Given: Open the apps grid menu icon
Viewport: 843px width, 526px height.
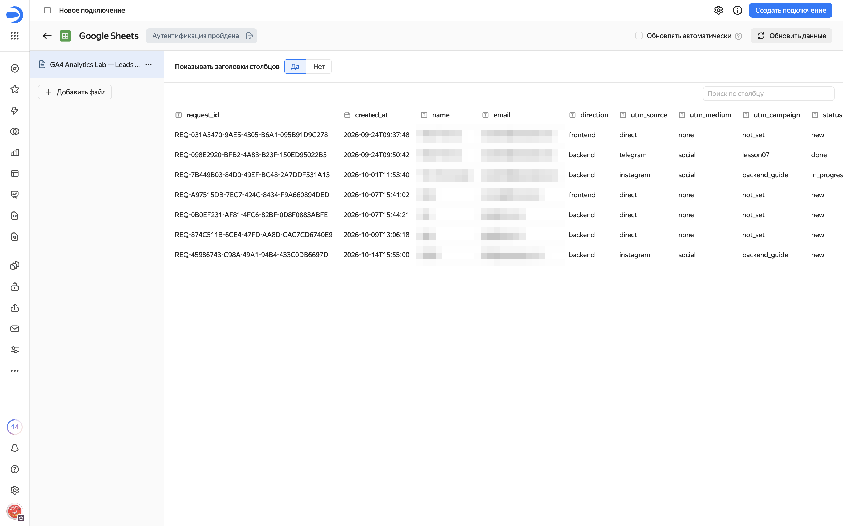Looking at the screenshot, I should (x=15, y=36).
